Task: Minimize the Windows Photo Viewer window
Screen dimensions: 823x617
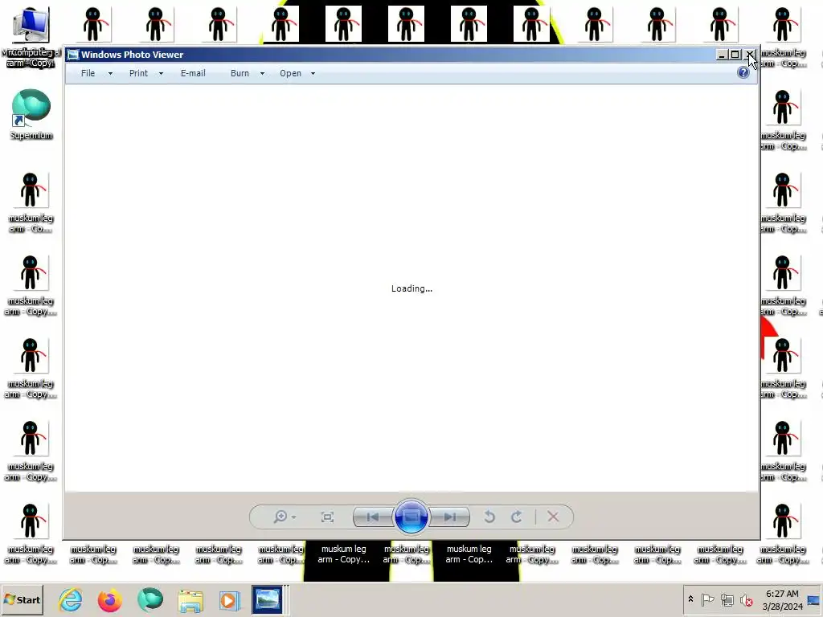Action: [x=723, y=55]
